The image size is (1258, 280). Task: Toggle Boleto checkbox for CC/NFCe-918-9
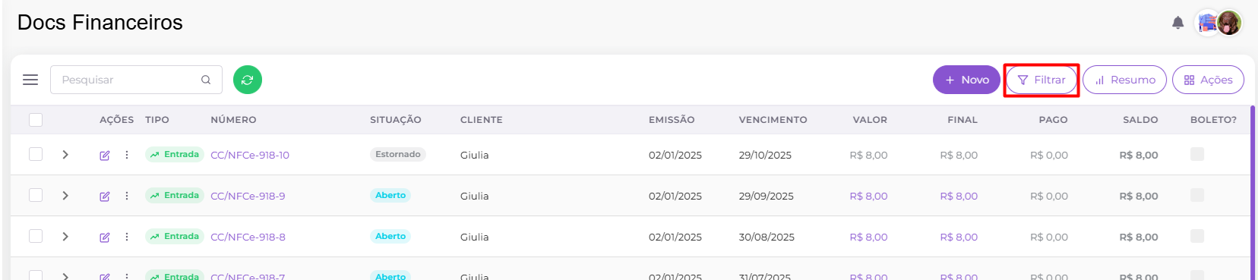[1197, 195]
